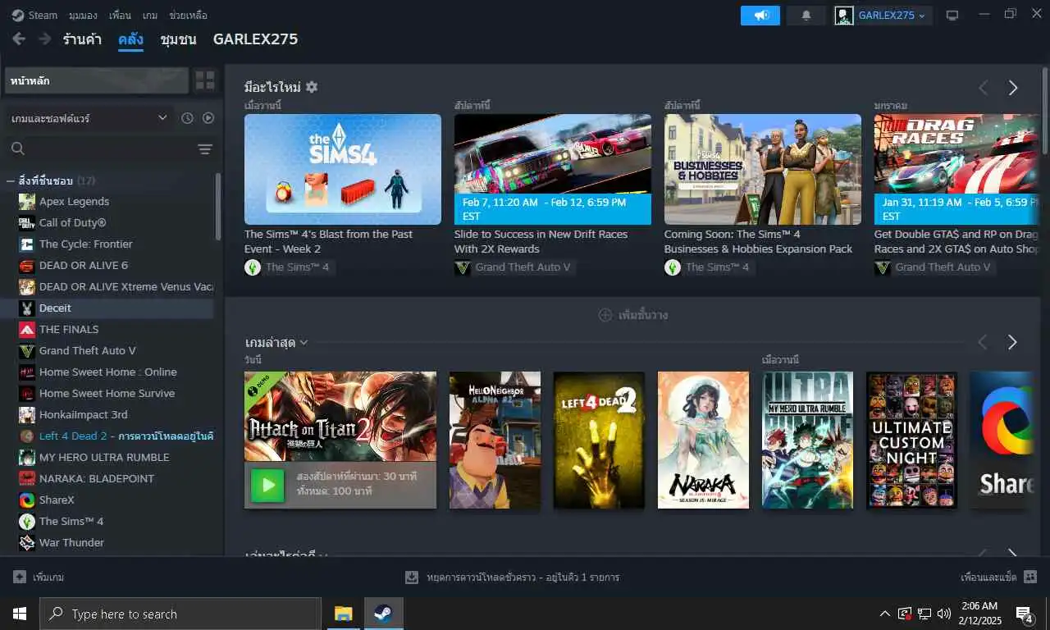Click the recent clock filter icon
The height and width of the screenshot is (630, 1050).
click(x=187, y=118)
